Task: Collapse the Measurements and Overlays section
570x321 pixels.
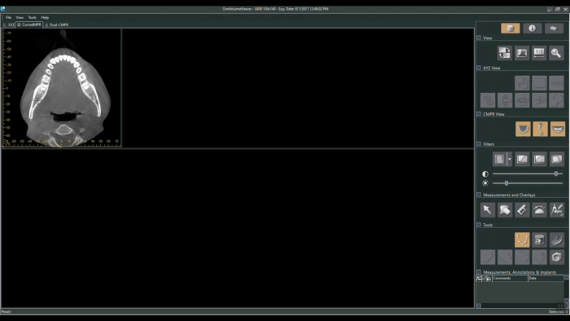Action: (x=479, y=195)
